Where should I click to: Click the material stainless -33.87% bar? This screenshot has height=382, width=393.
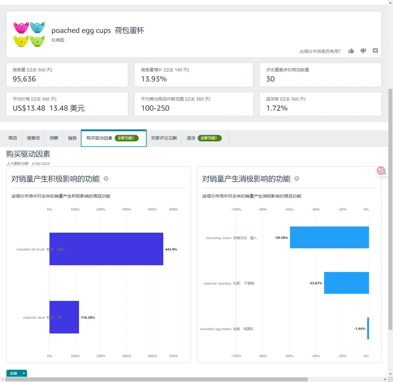[346, 283]
